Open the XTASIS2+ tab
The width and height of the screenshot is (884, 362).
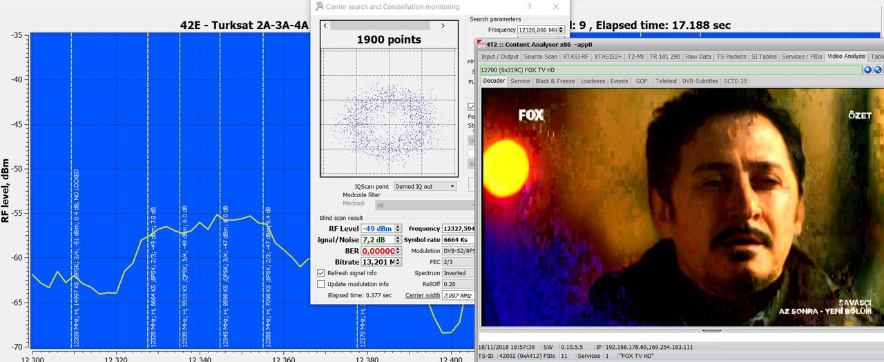(608, 57)
